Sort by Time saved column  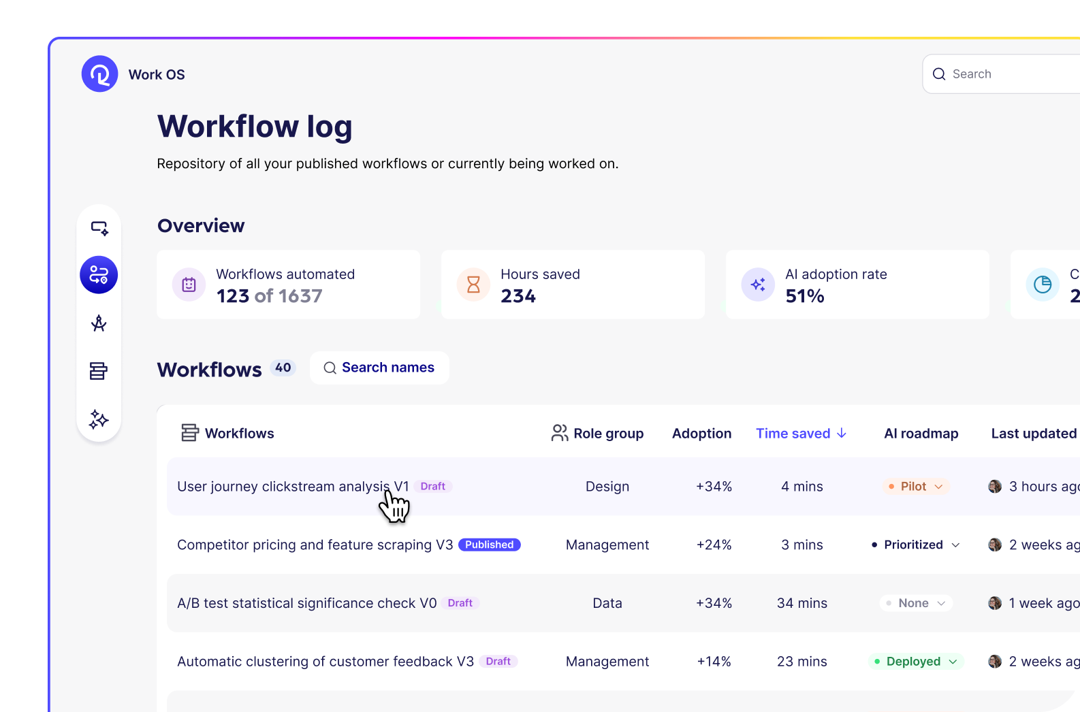801,433
